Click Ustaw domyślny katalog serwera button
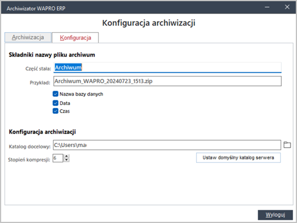Viewport: 297px width, 223px height. [238, 158]
